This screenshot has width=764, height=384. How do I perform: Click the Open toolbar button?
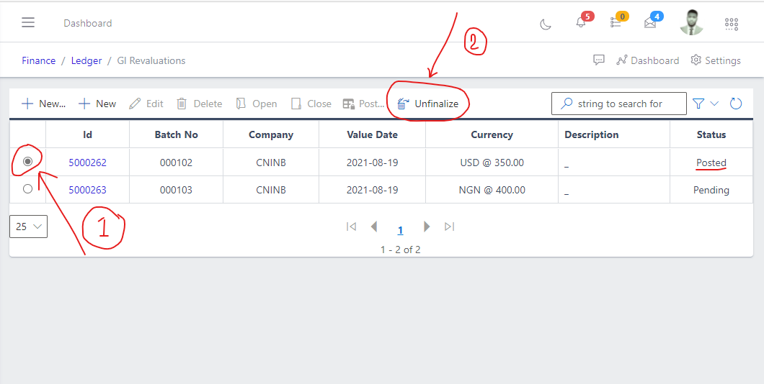point(257,104)
